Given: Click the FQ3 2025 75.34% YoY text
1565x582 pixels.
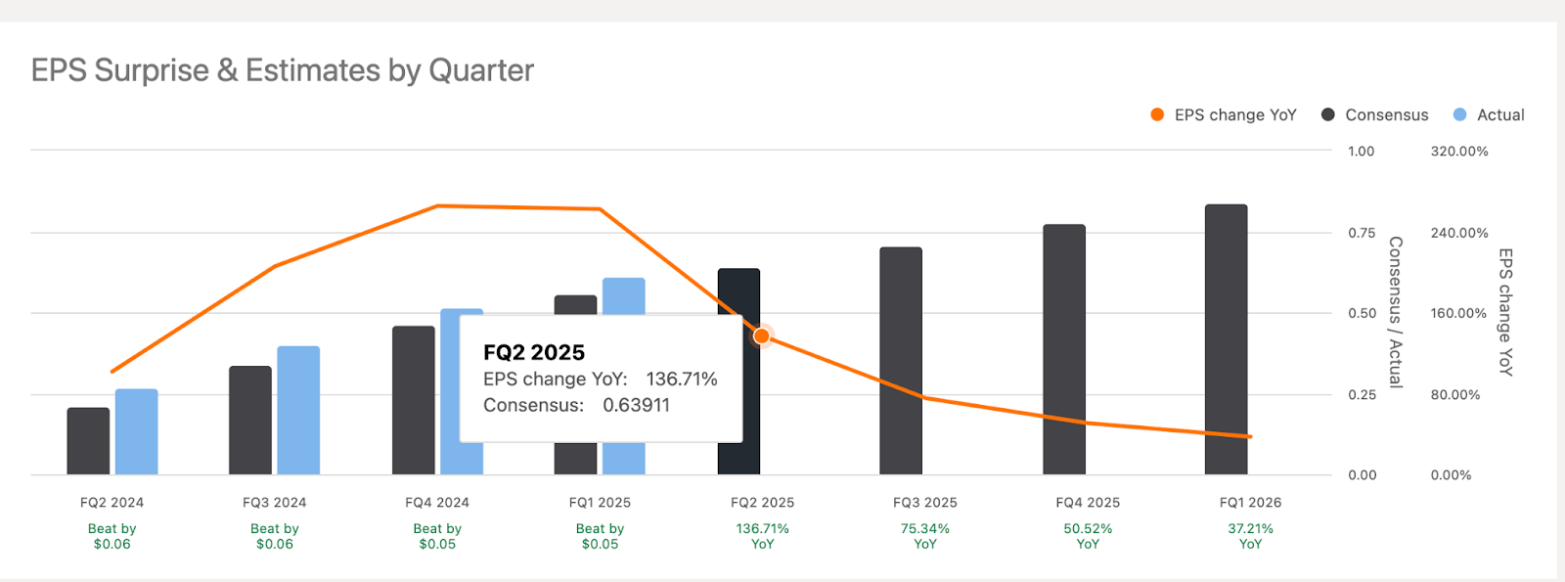Looking at the screenshot, I should [x=925, y=536].
